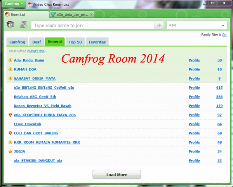Viewport: 233px width, 187px height.
Task: Click user count 34 for JOGJA
Action: click(x=219, y=152)
